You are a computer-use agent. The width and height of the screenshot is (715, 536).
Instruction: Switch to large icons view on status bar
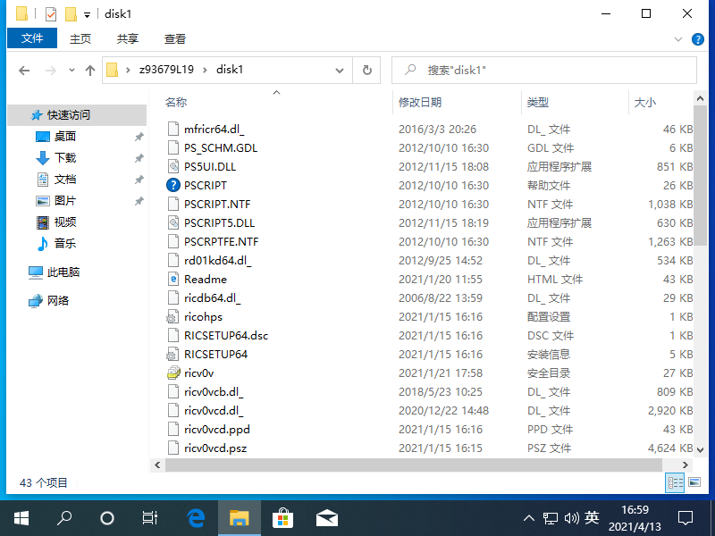tap(694, 482)
